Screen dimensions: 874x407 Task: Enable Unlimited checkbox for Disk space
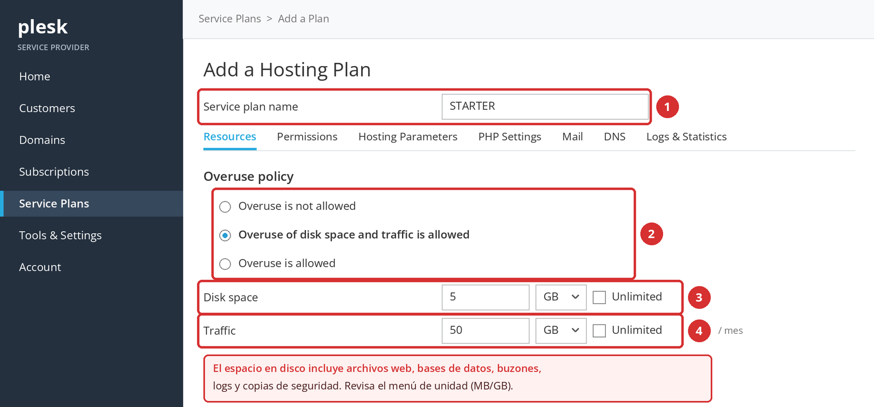pos(599,297)
